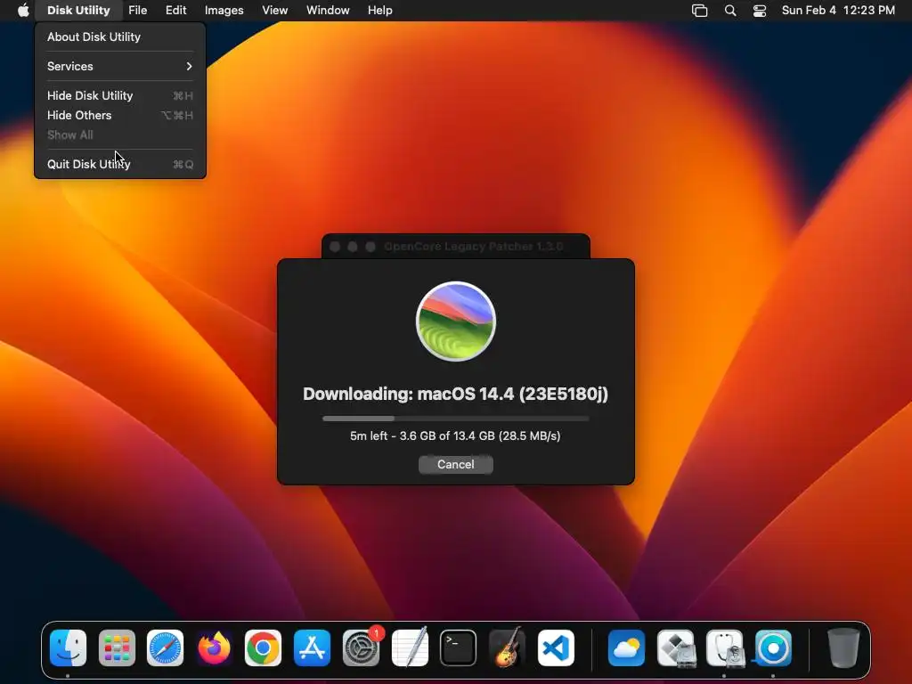The width and height of the screenshot is (912, 684).
Task: Launch Safari from the dock
Action: point(165,647)
